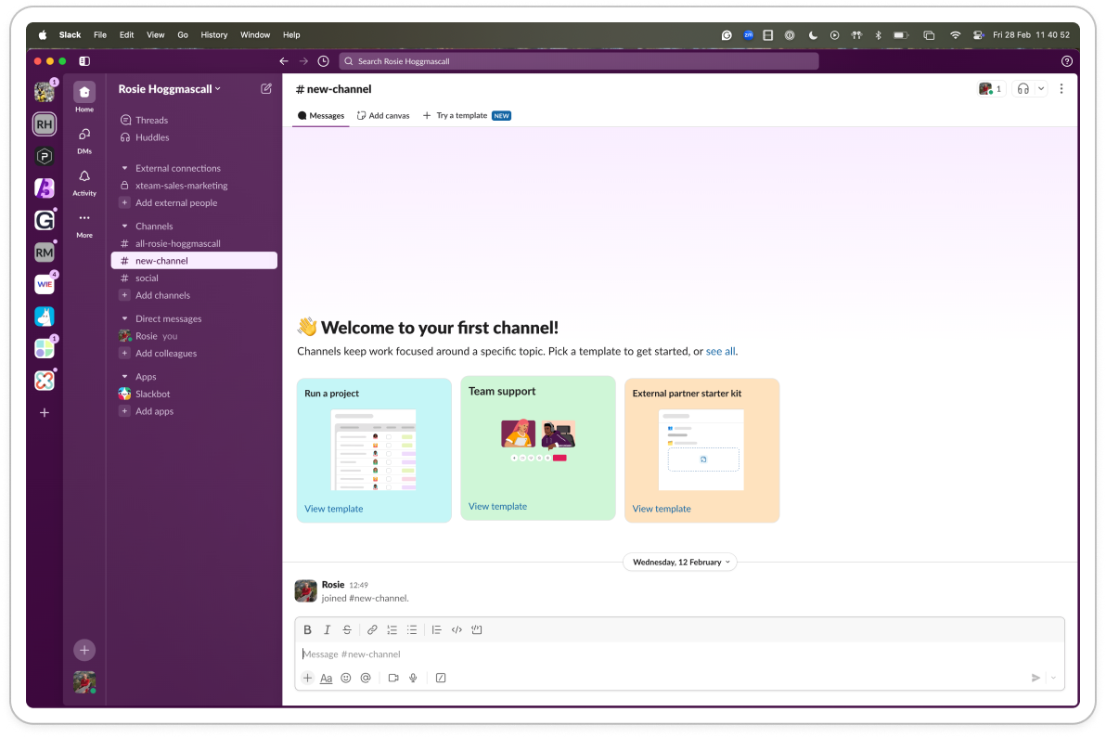1106x738 pixels.
Task: Open recent history clock
Action: pos(323,61)
